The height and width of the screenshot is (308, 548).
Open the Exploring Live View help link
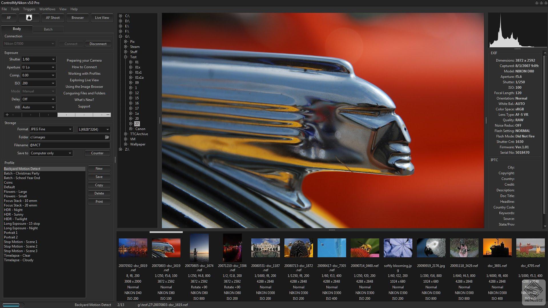coord(84,80)
